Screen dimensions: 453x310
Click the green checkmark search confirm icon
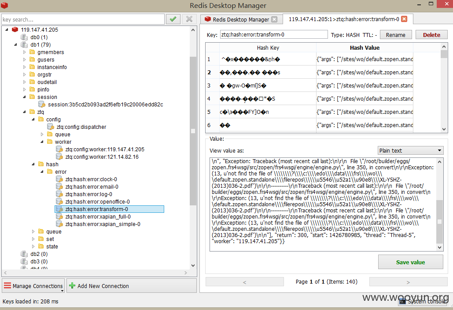click(x=173, y=19)
